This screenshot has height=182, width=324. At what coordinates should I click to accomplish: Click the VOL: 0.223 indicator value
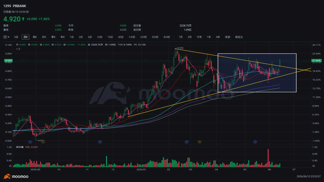pos(31,147)
